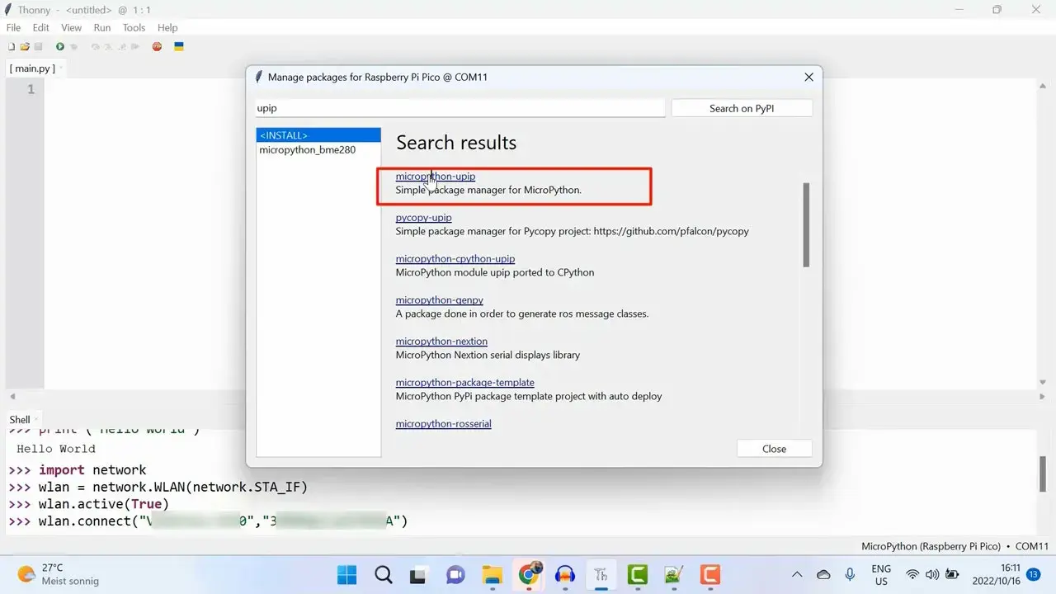Image resolution: width=1056 pixels, height=594 pixels.
Task: Click the Debug current script icon
Action: point(73,47)
